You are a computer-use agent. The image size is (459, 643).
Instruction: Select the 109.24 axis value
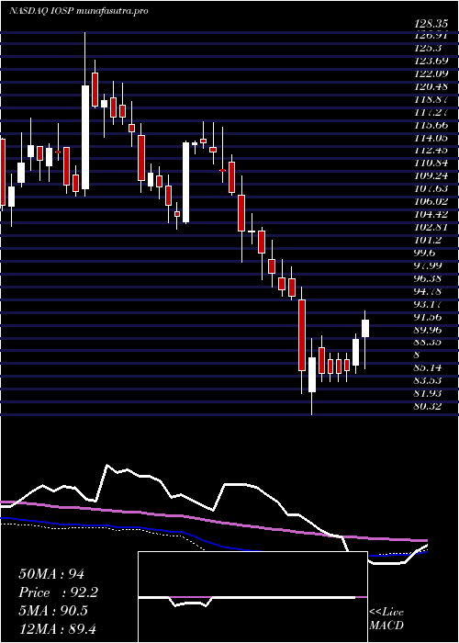pos(433,176)
